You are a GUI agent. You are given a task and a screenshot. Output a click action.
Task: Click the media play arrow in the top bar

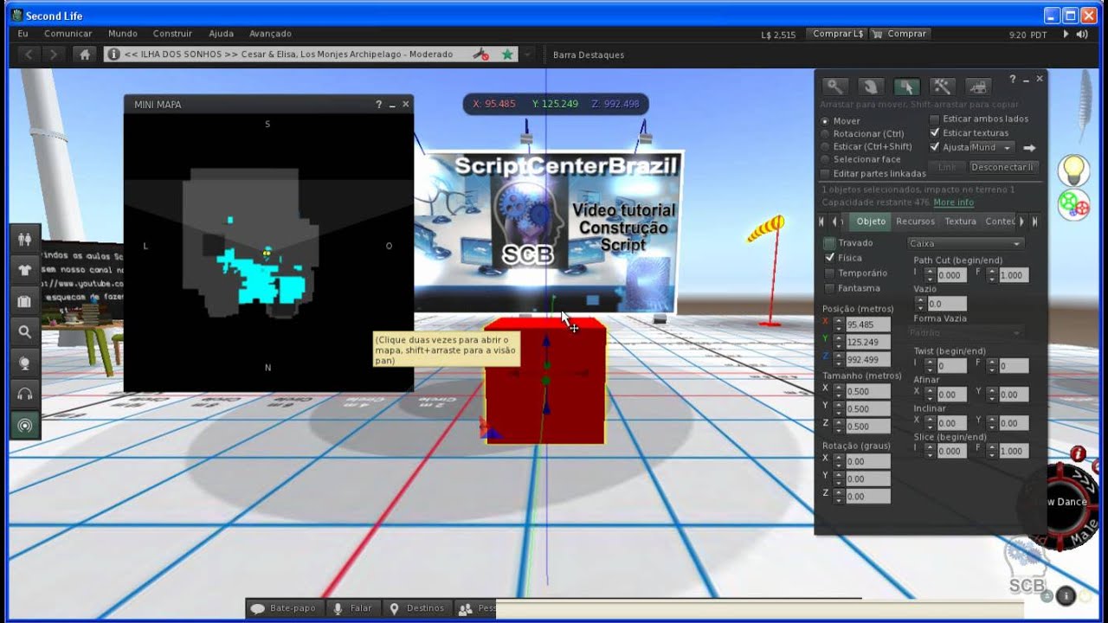[1066, 35]
